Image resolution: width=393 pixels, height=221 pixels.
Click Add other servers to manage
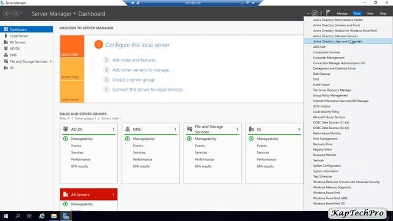pyautogui.click(x=141, y=70)
